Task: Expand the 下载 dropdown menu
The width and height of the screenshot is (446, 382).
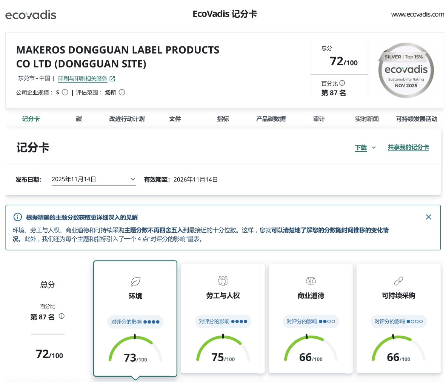Action: point(365,147)
